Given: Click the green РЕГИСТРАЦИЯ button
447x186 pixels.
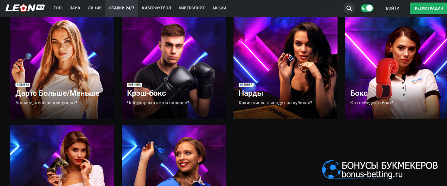Looking at the screenshot, I should tap(428, 8).
